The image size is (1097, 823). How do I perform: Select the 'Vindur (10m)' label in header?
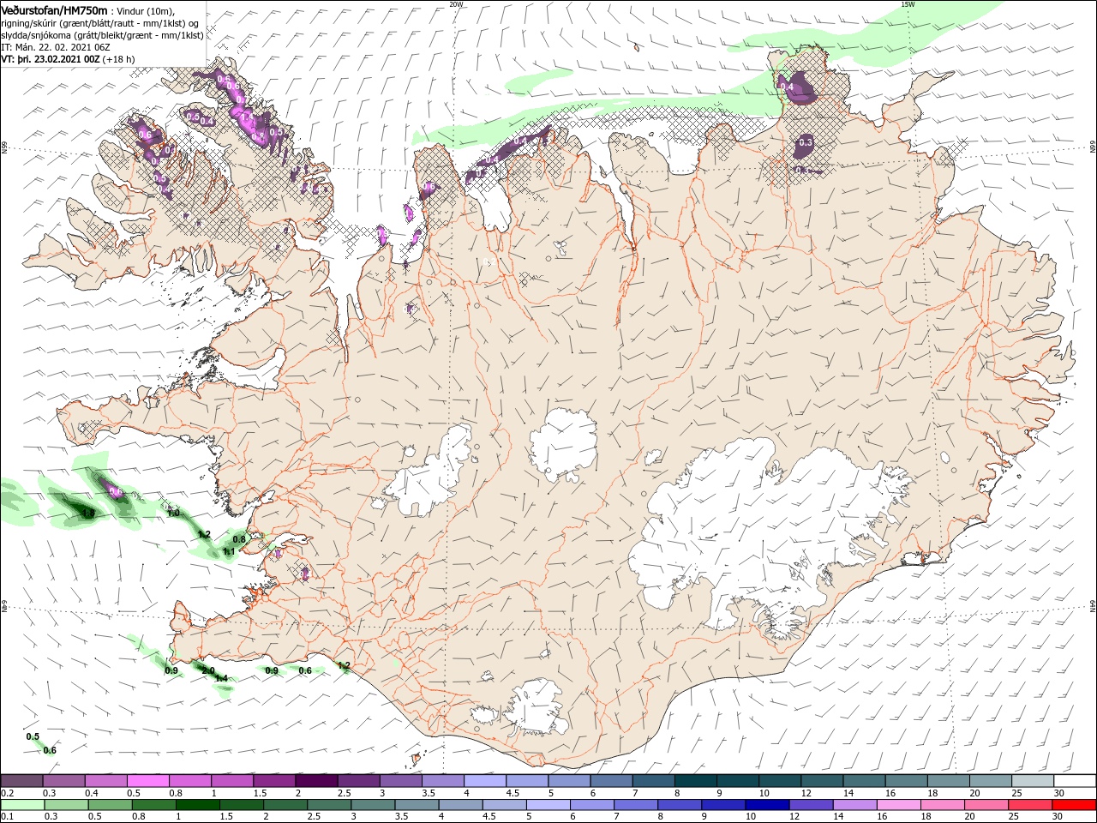(146, 10)
